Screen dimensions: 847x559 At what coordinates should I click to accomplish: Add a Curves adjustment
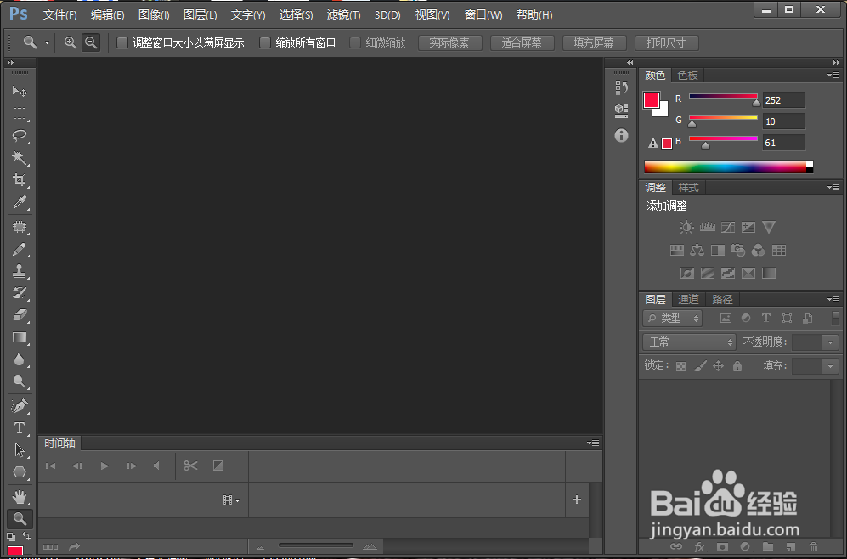pos(727,227)
